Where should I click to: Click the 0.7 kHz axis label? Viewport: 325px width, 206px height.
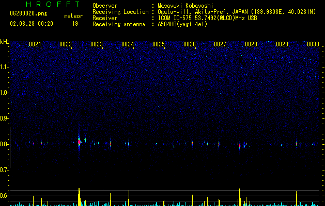pos(5,170)
